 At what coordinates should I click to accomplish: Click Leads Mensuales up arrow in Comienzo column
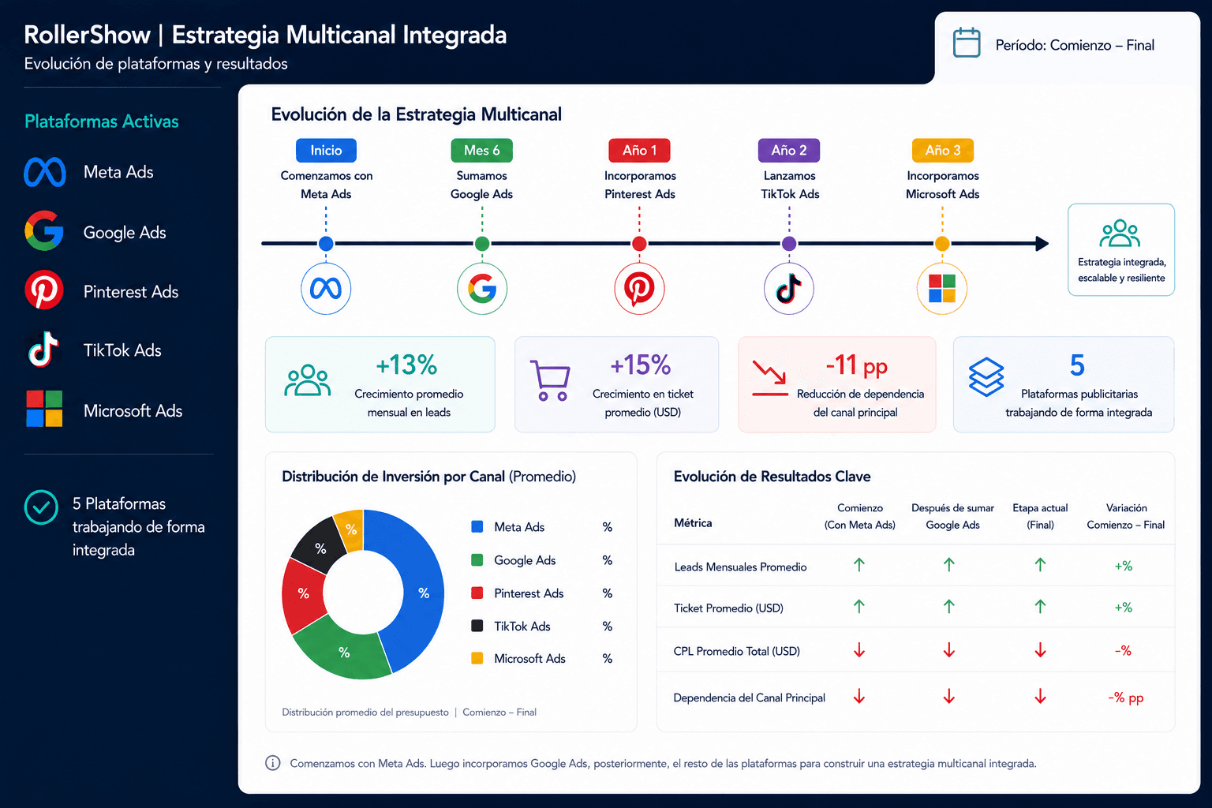(859, 565)
